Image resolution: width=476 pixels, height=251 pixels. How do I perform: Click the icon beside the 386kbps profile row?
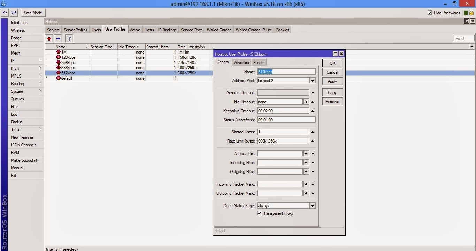pyautogui.click(x=59, y=68)
